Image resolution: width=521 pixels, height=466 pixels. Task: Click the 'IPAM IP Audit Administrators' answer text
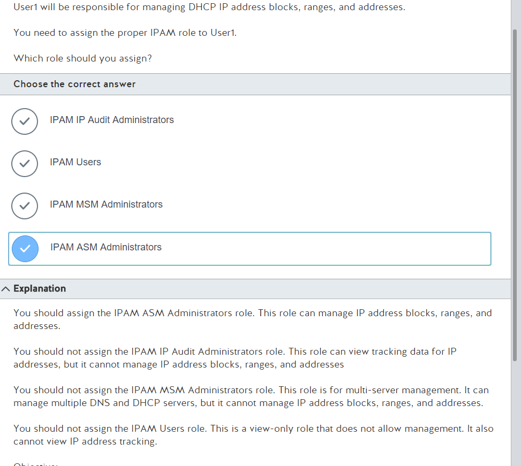111,120
